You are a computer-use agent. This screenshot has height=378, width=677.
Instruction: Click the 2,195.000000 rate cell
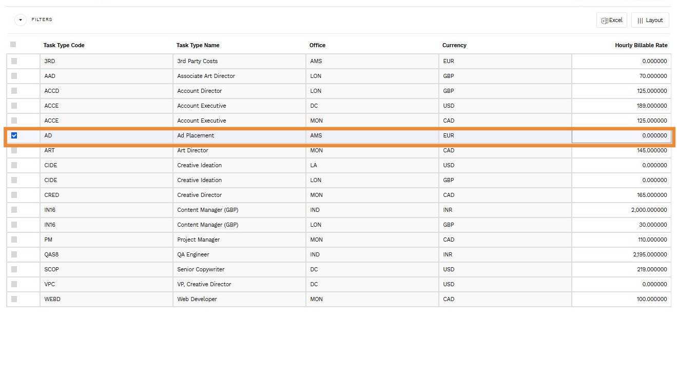(621, 254)
